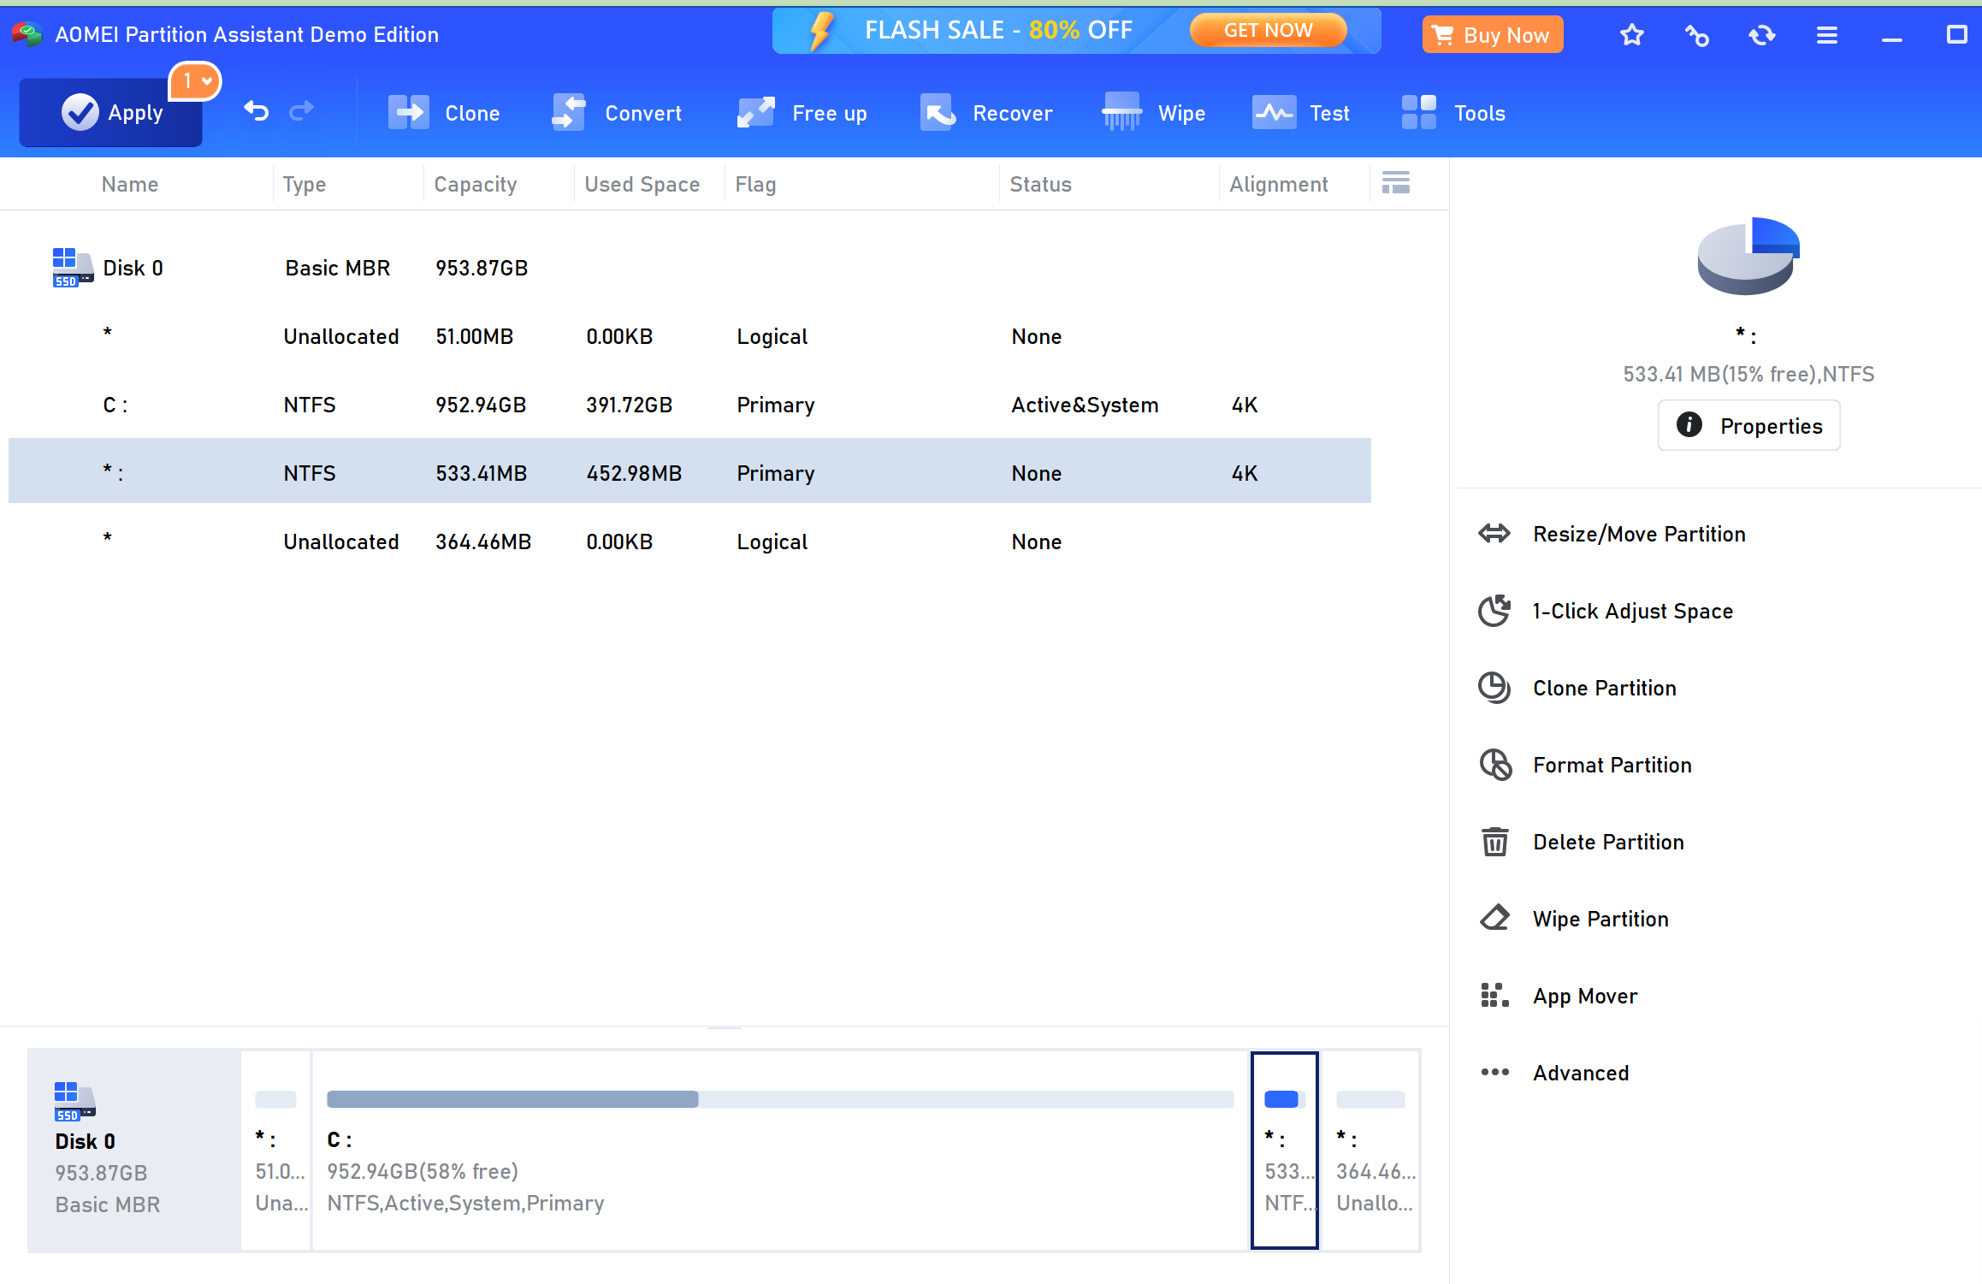Undo the last operation
Screen dimensions: 1982x1284
click(256, 111)
